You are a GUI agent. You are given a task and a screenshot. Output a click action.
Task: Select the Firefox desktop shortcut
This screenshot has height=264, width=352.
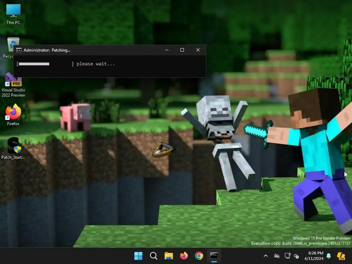coord(13,115)
